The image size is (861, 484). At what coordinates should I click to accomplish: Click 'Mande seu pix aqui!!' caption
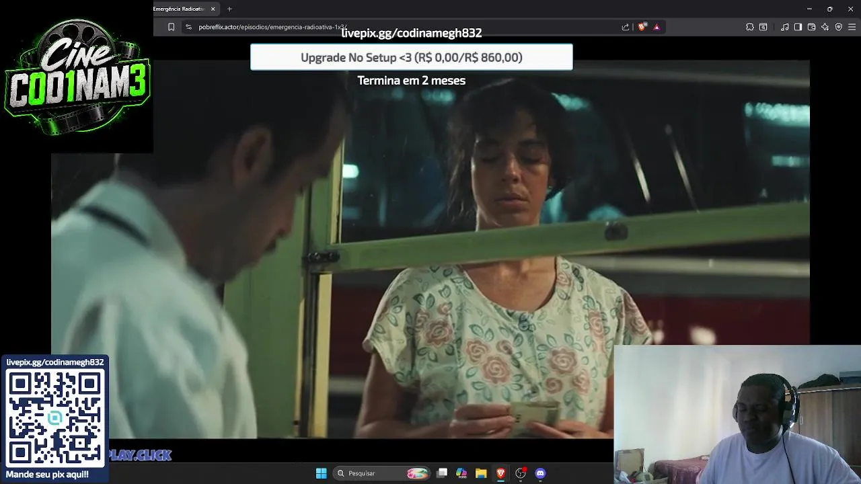[x=47, y=475]
